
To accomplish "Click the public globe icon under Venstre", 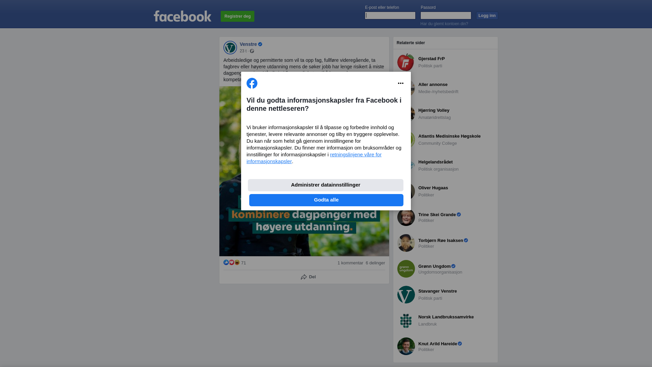I will click(x=252, y=51).
